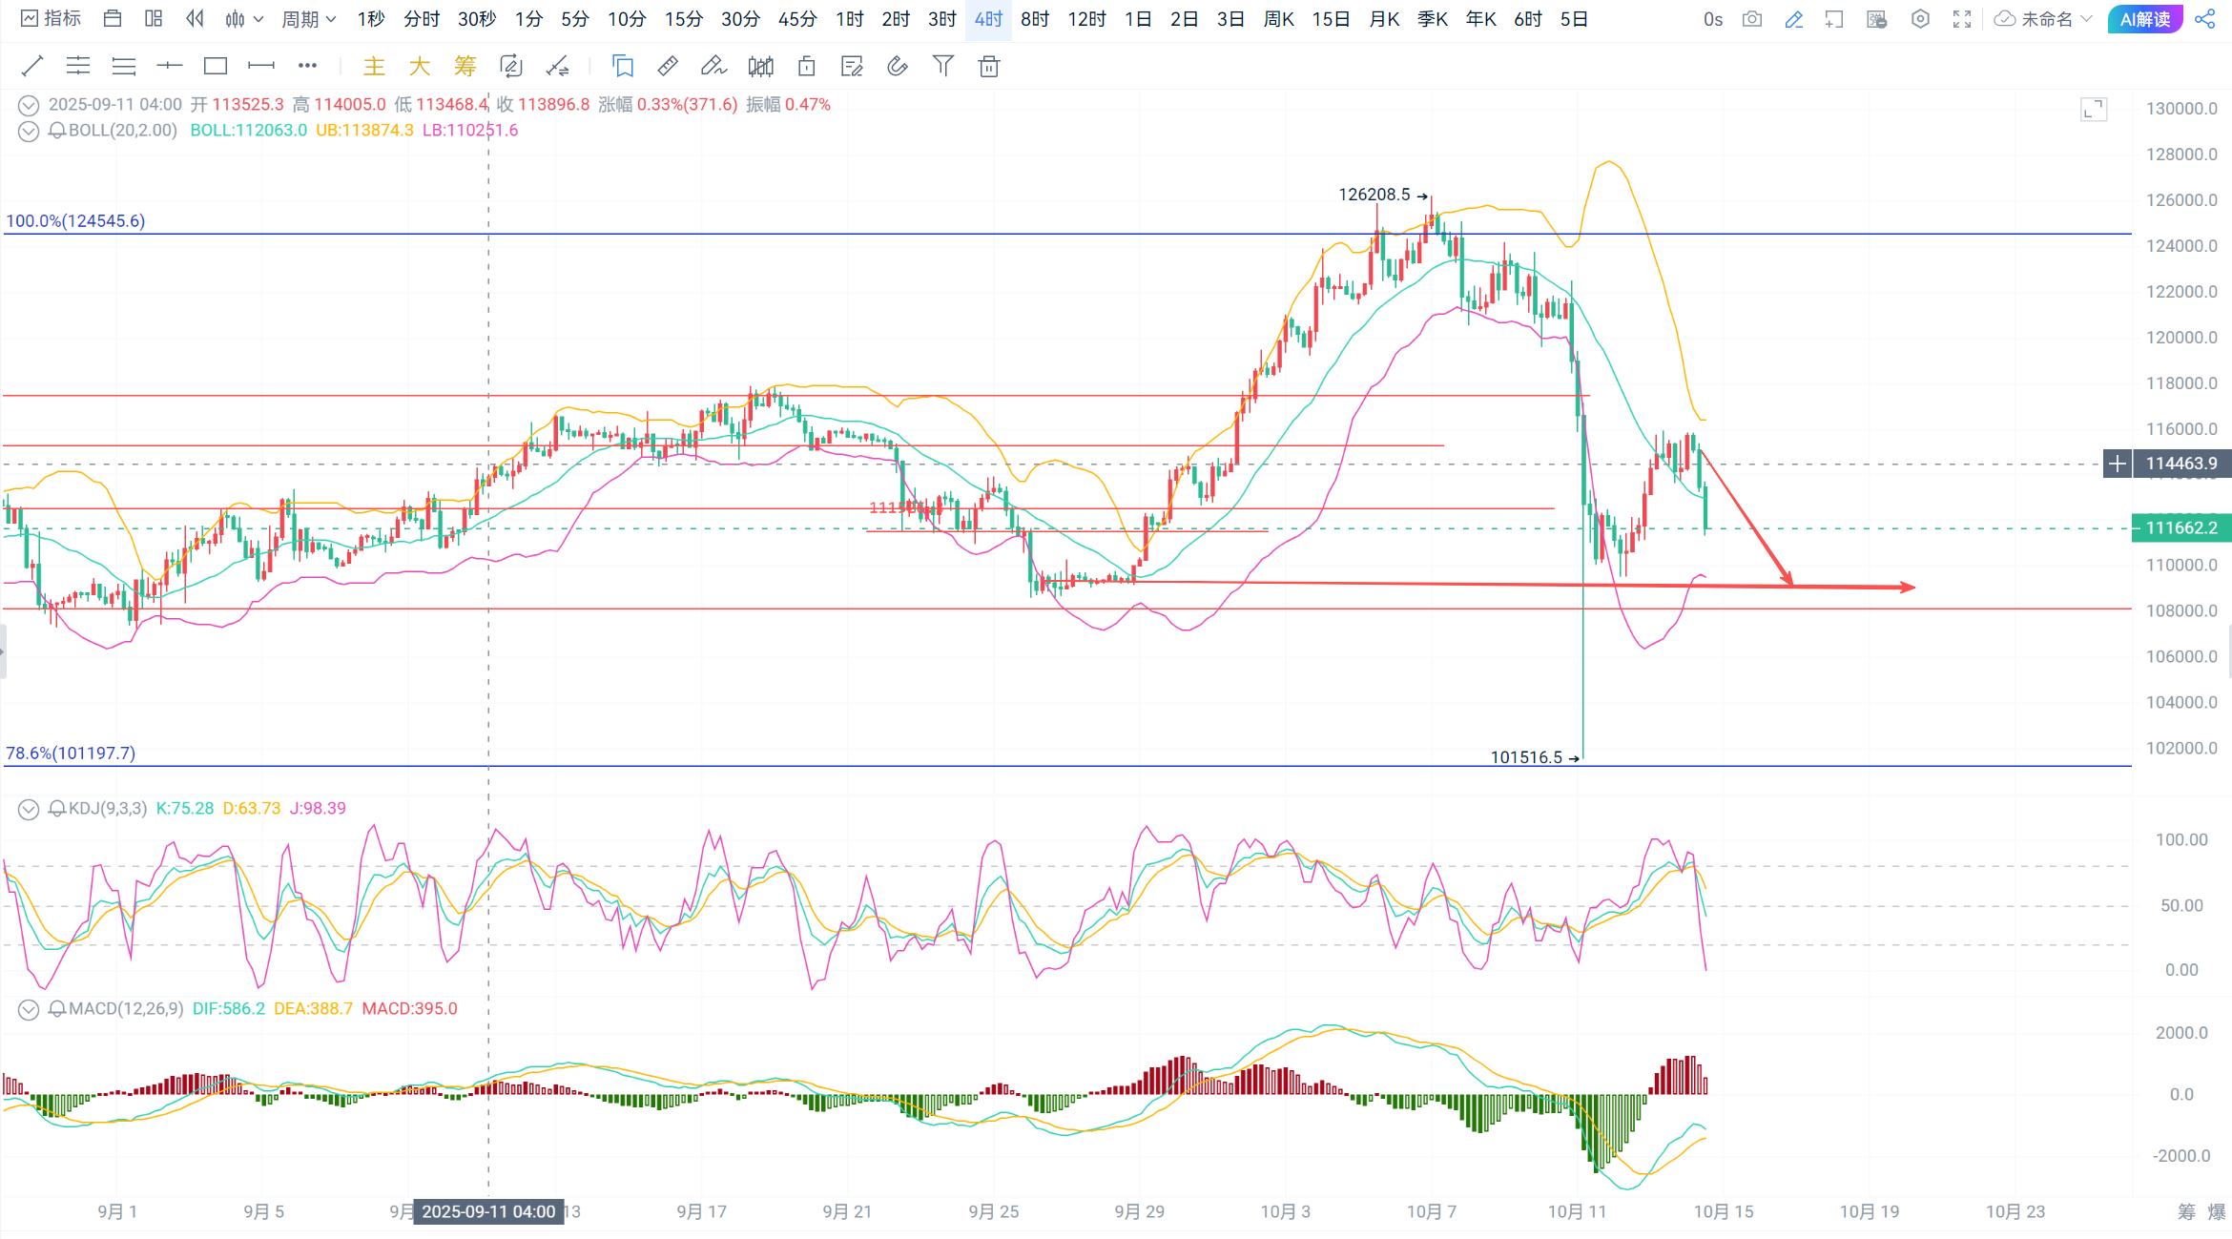Expand the candlestick chart type dropdown

click(245, 19)
